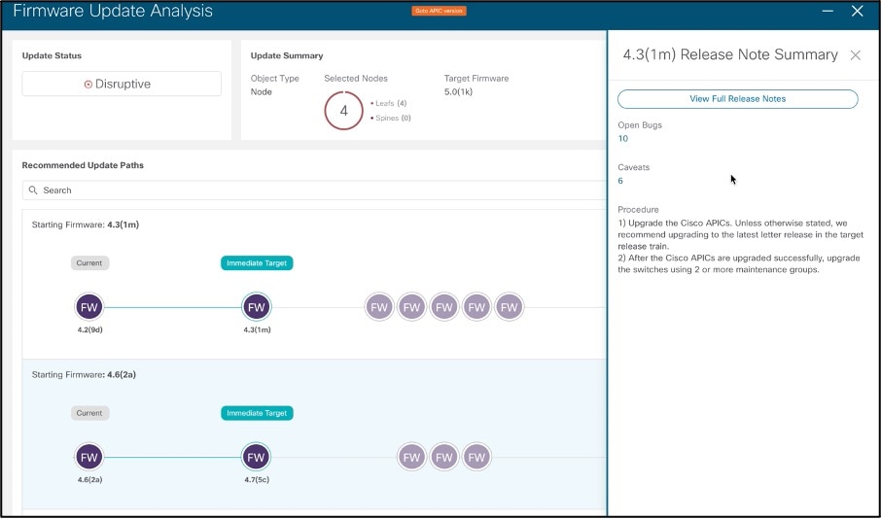The height and width of the screenshot is (519, 881).
Task: Select the current FW node 4.2(9d)
Action: 89,307
